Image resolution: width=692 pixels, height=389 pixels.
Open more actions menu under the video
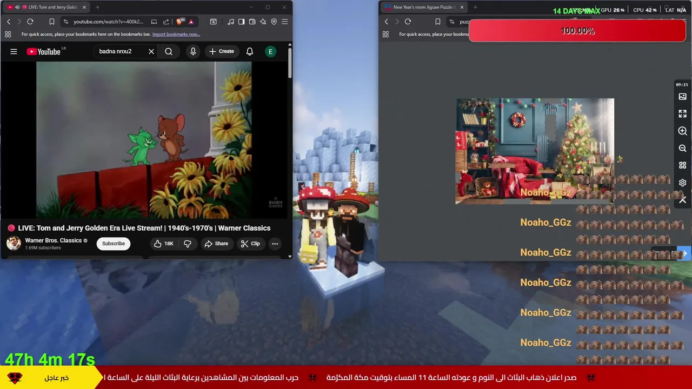[275, 244]
